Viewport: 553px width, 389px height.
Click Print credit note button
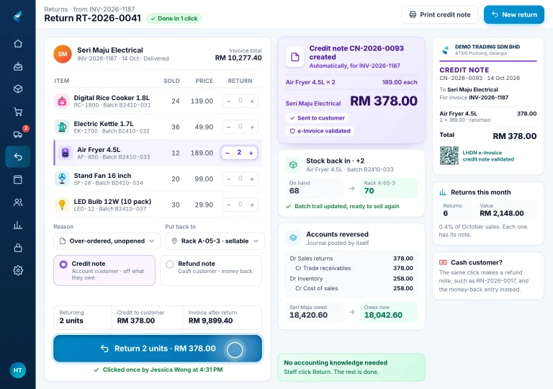(x=440, y=15)
